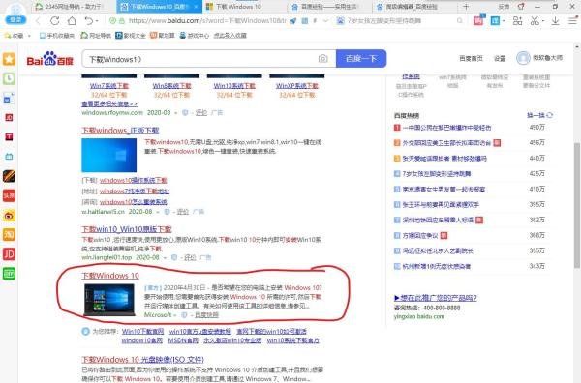Click the Taobao 淘 icon in sidebar
Image resolution: width=581 pixels, height=383 pixels.
tap(10, 235)
